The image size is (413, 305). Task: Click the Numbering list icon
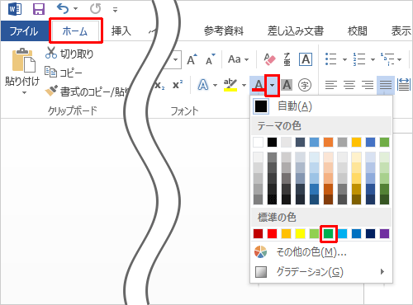[359, 59]
